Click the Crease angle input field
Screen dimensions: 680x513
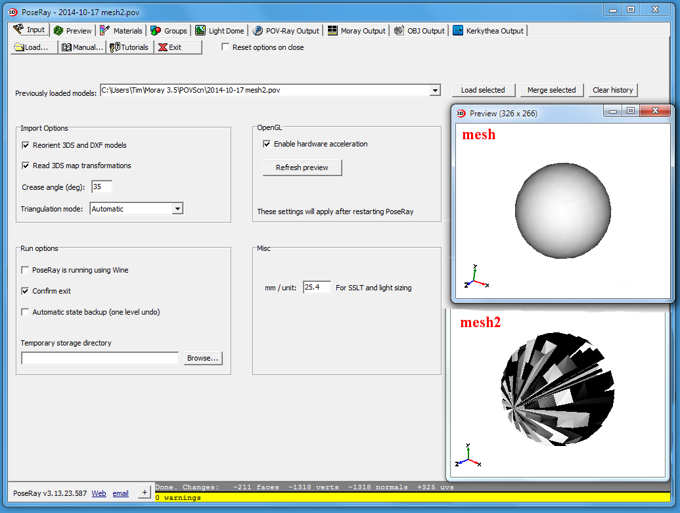click(x=102, y=187)
